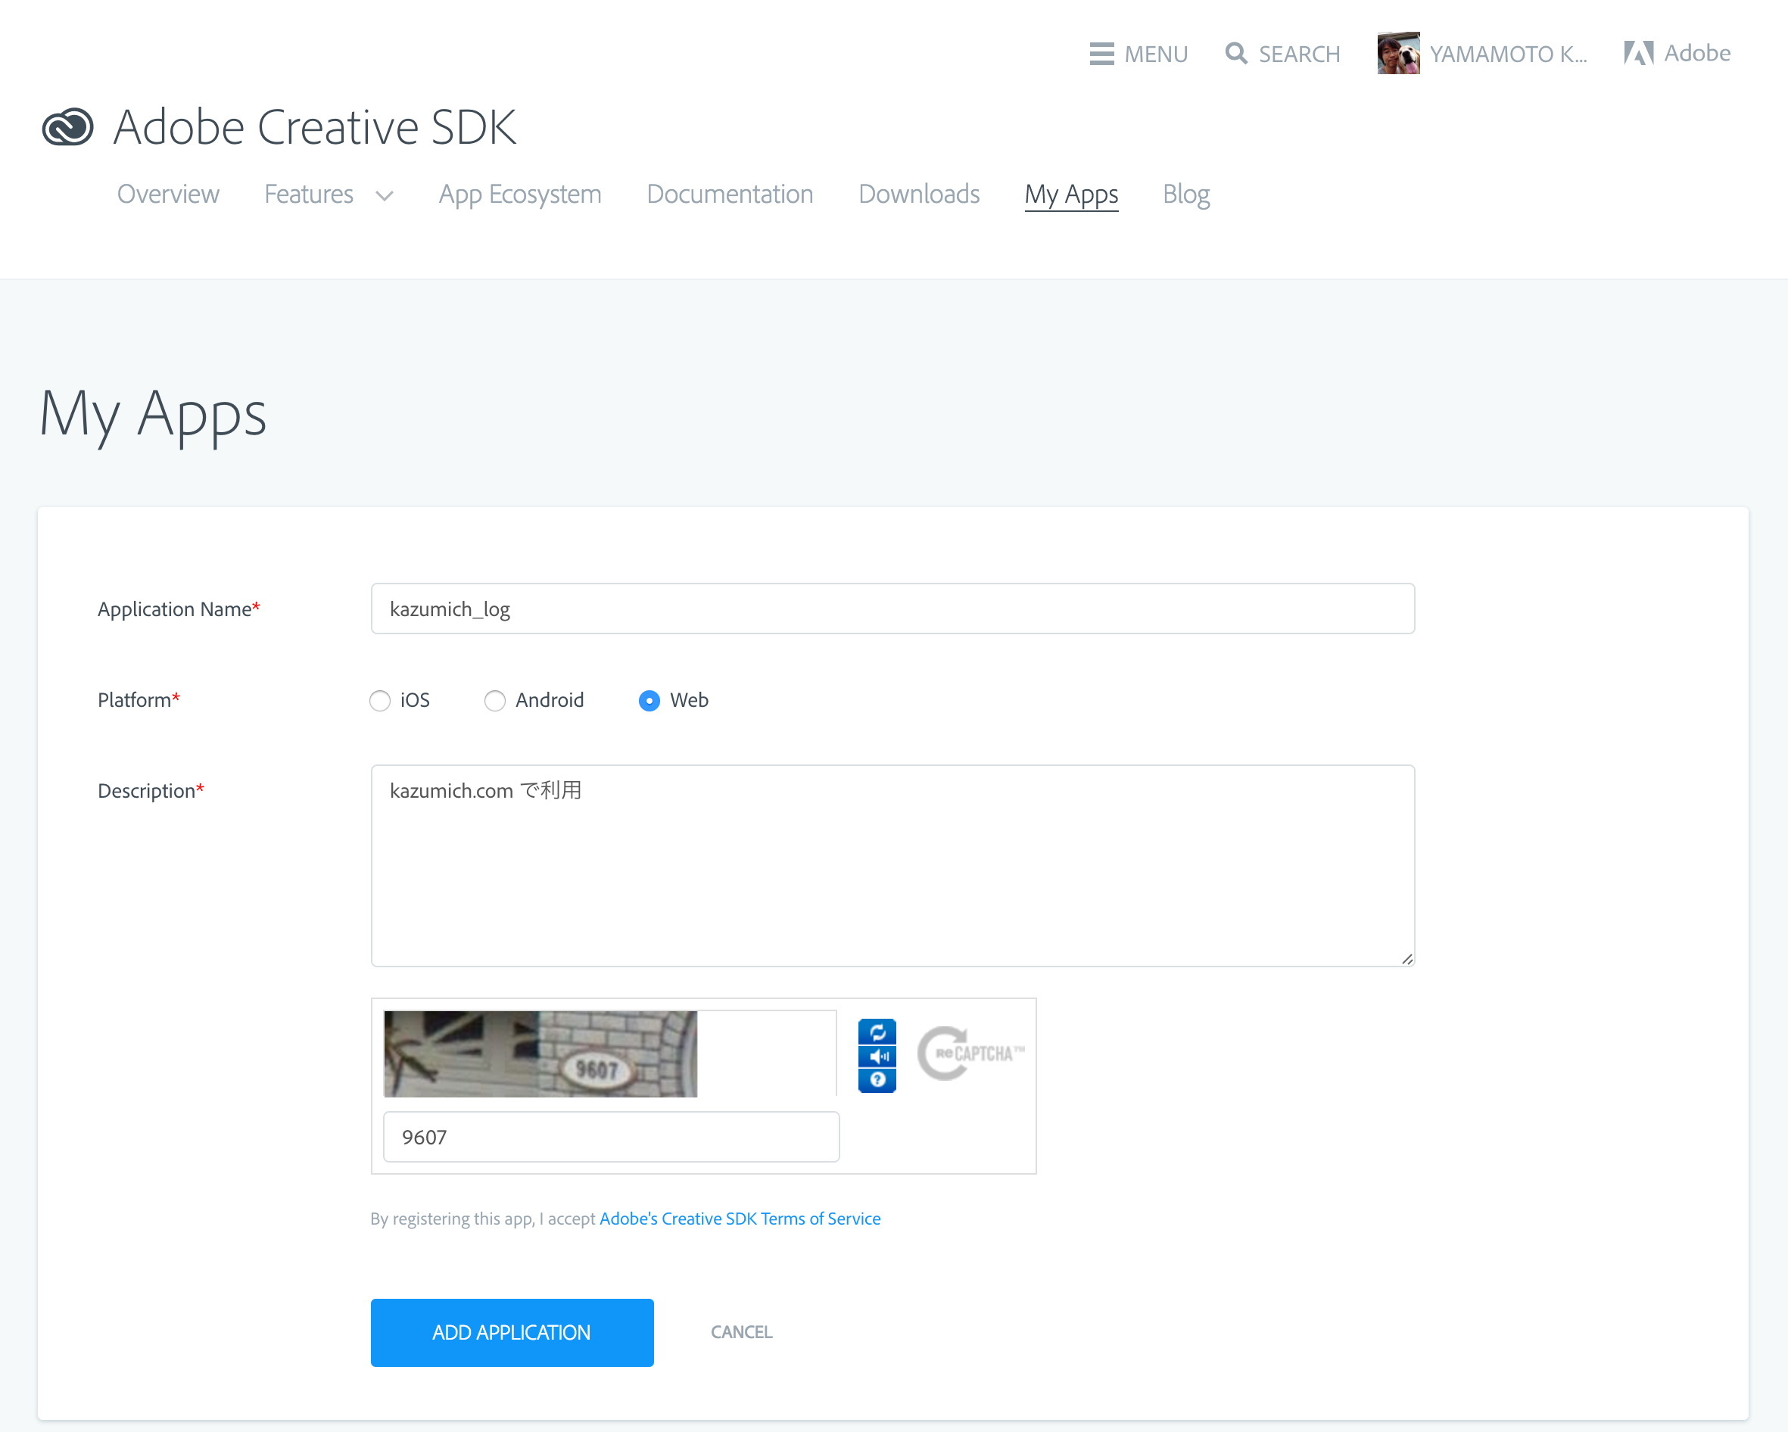Open the hamburger MENU icon
The image size is (1788, 1432).
pyautogui.click(x=1101, y=54)
